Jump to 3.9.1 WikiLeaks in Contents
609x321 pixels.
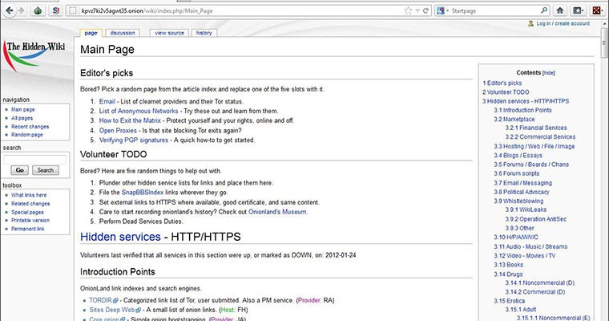pyautogui.click(x=526, y=209)
